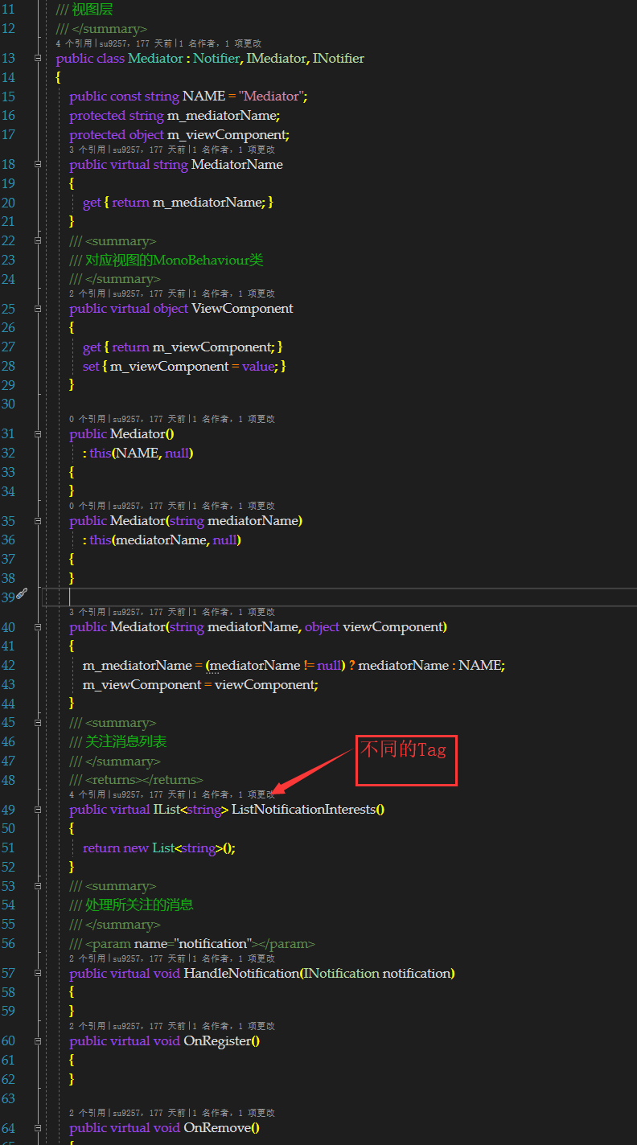Collapse the summary comment at line 53

38,886
